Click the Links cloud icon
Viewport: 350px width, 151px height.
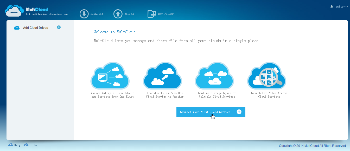pyautogui.click(x=26, y=145)
